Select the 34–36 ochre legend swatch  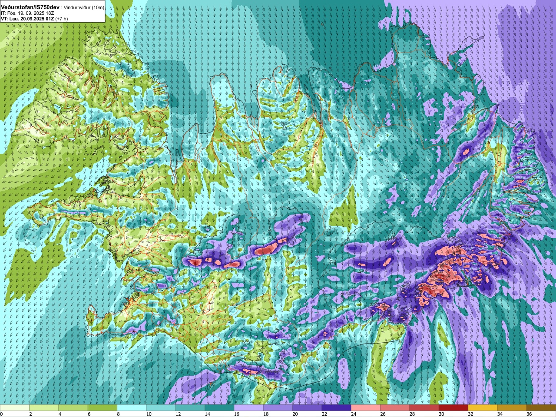(x=512, y=408)
